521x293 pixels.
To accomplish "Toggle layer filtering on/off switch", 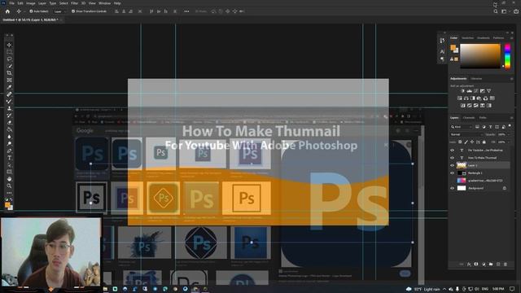I will 510,126.
